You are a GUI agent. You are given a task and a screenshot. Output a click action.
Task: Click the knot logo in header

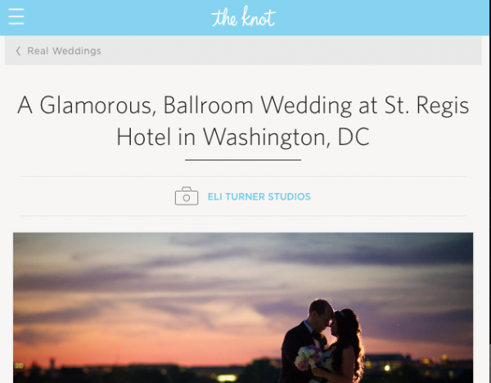click(x=243, y=16)
